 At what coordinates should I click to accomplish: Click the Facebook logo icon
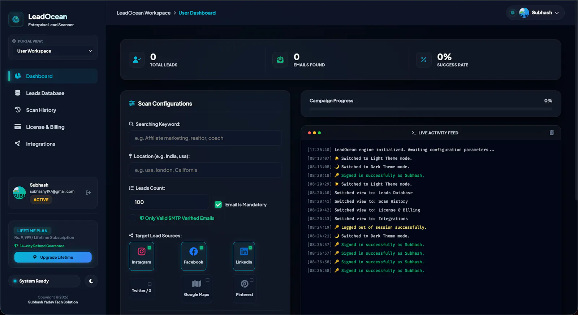[194, 251]
